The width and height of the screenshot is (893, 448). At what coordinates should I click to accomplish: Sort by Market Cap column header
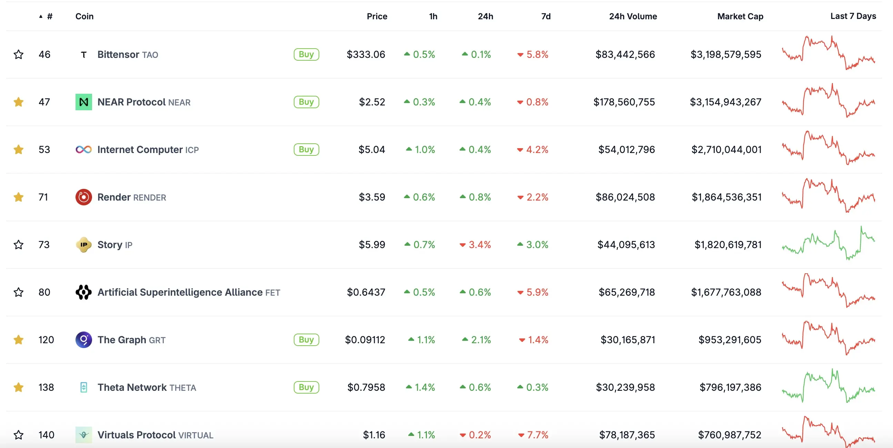(740, 16)
